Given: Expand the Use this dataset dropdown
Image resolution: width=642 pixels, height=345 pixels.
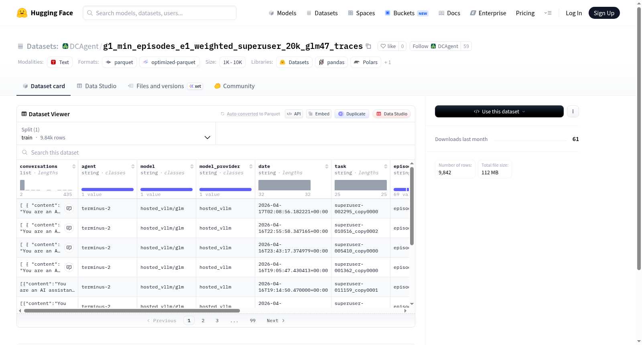Looking at the screenshot, I should coord(499,111).
